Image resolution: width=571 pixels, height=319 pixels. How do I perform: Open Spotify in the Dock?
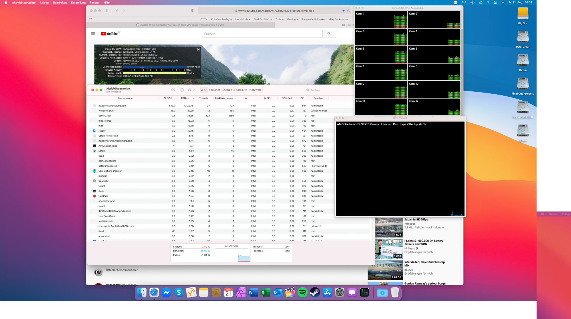pos(302,292)
